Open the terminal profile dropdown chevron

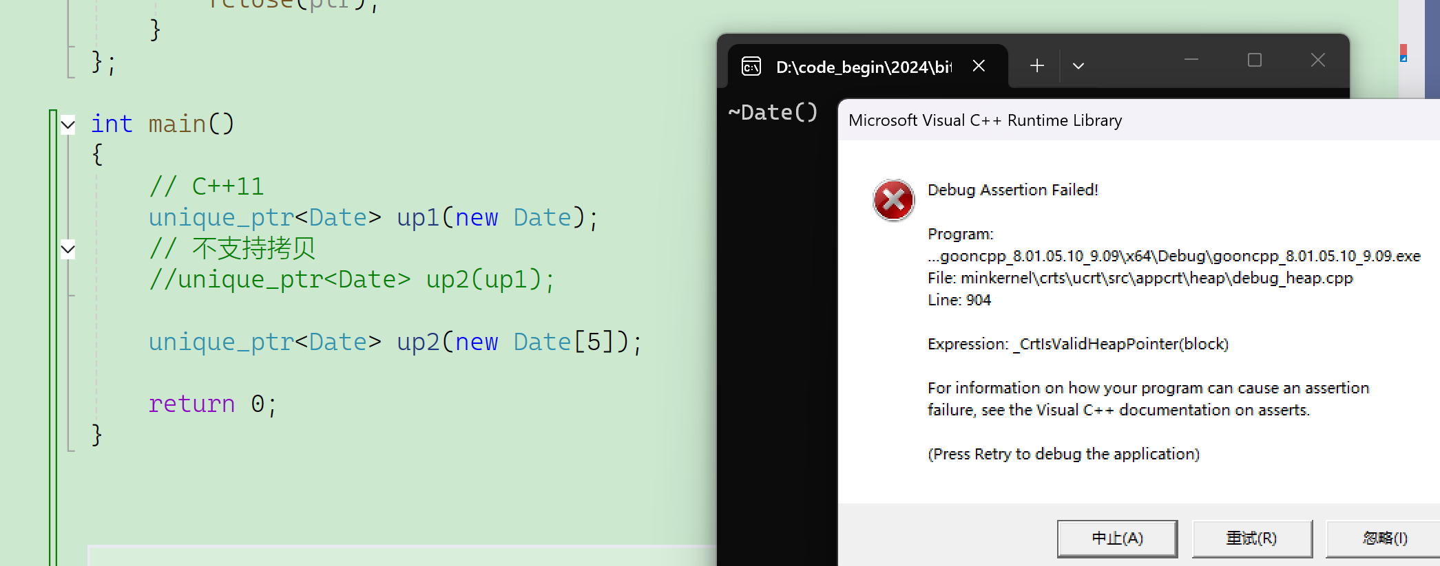1078,66
